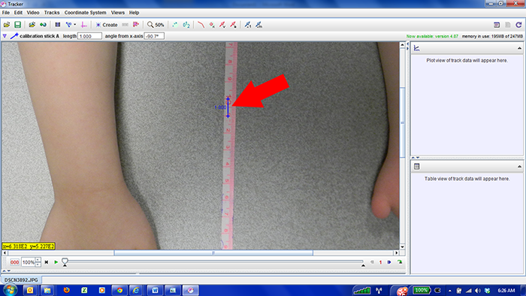526x296 pixels.
Task: Click the autotracker icon
Action: tap(136, 25)
